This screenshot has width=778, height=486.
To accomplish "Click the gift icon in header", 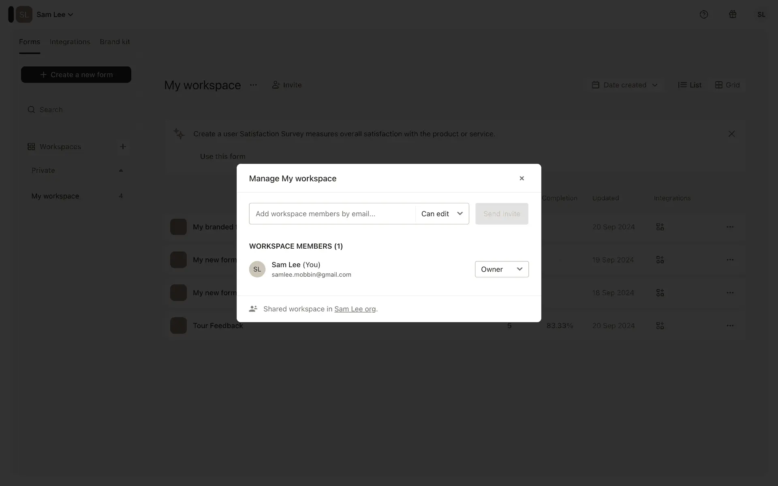I will click(x=733, y=15).
